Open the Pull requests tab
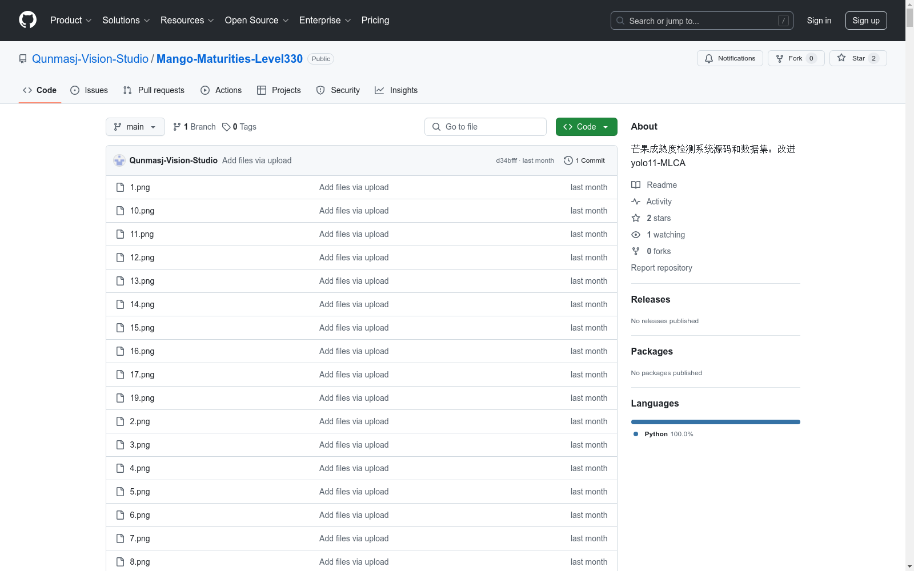The height and width of the screenshot is (571, 914). [154, 90]
